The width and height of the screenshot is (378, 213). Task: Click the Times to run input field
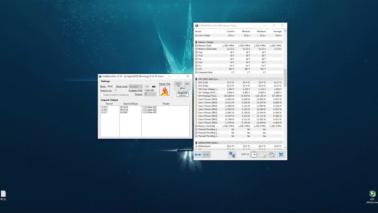(118, 91)
